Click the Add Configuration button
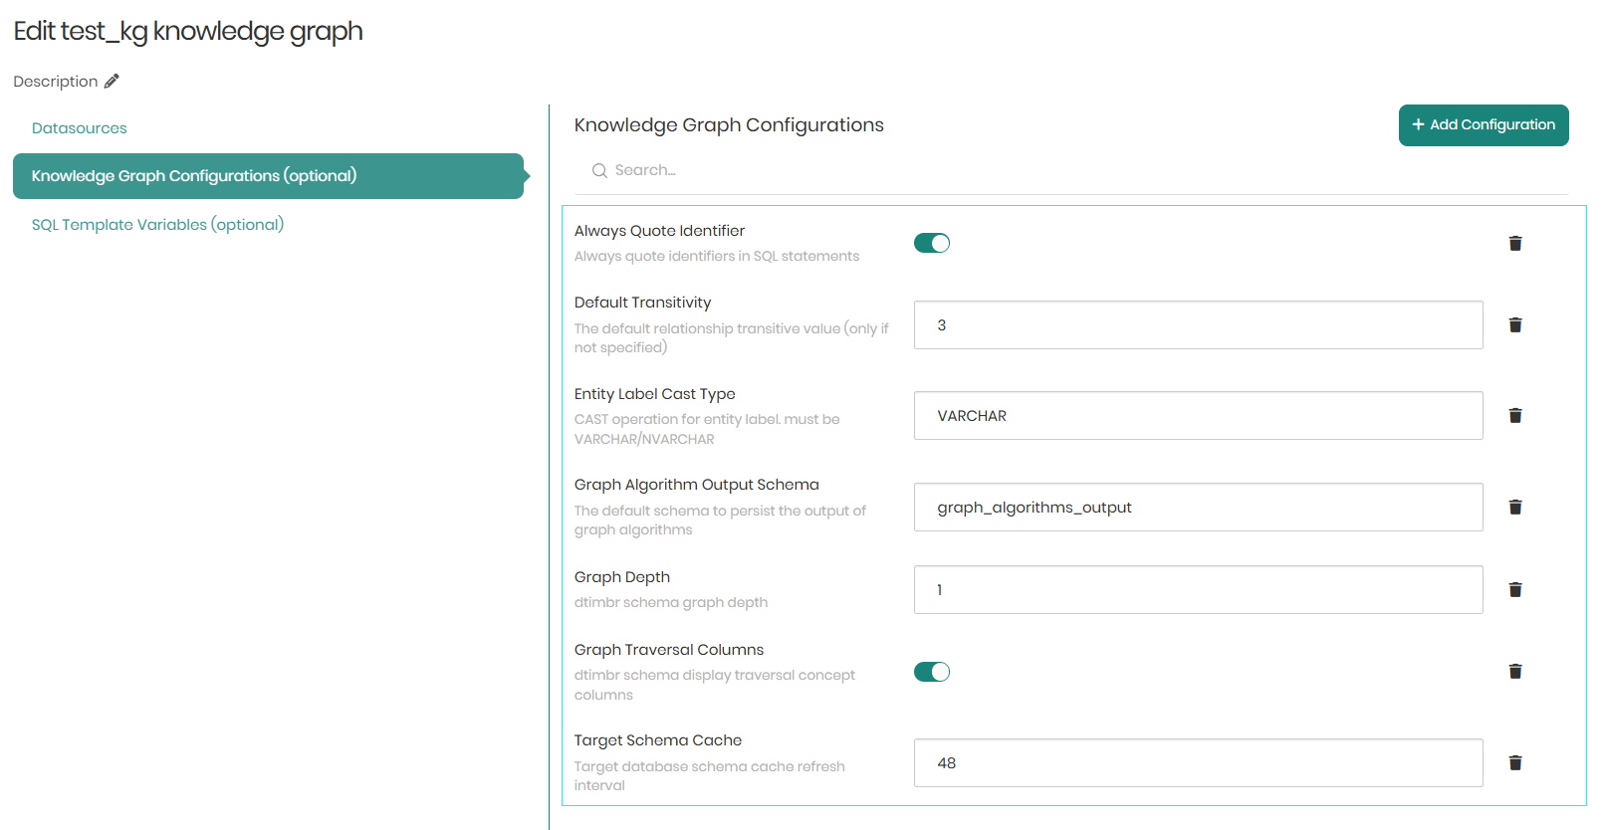1609x830 pixels. pos(1483,125)
